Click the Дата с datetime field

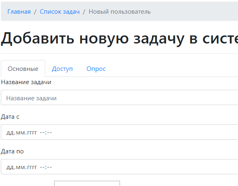(120, 132)
